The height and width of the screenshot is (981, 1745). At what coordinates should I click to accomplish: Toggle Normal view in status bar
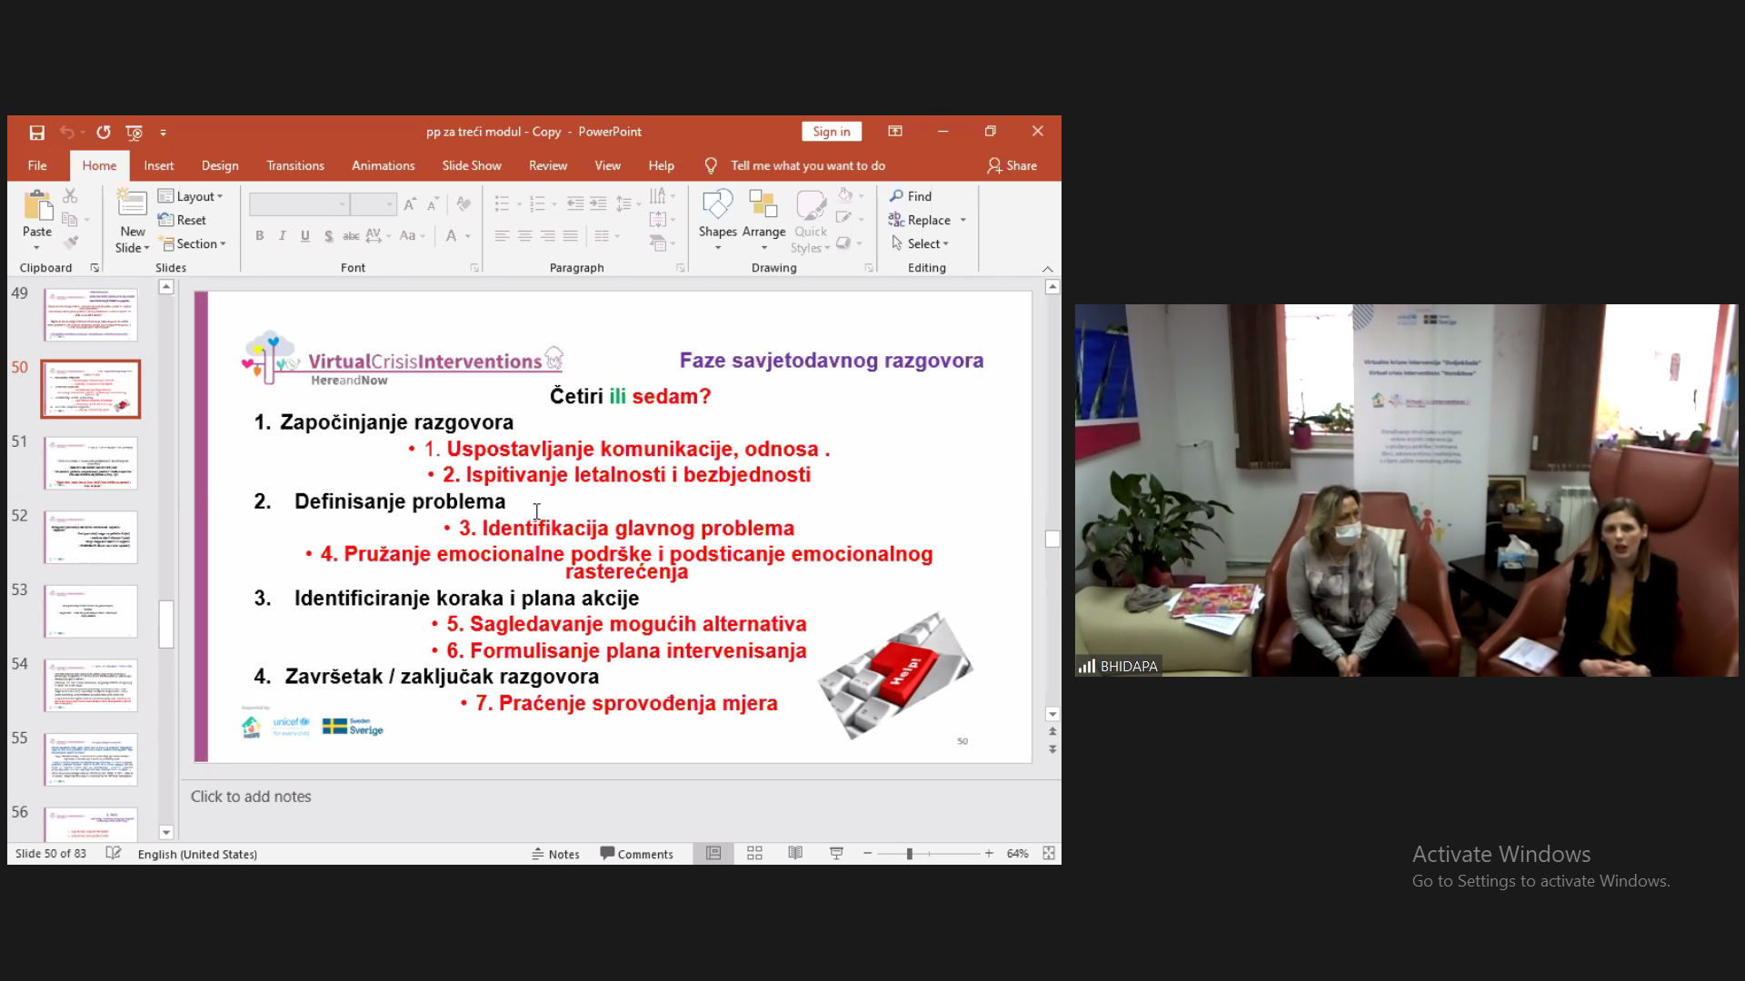click(x=713, y=853)
